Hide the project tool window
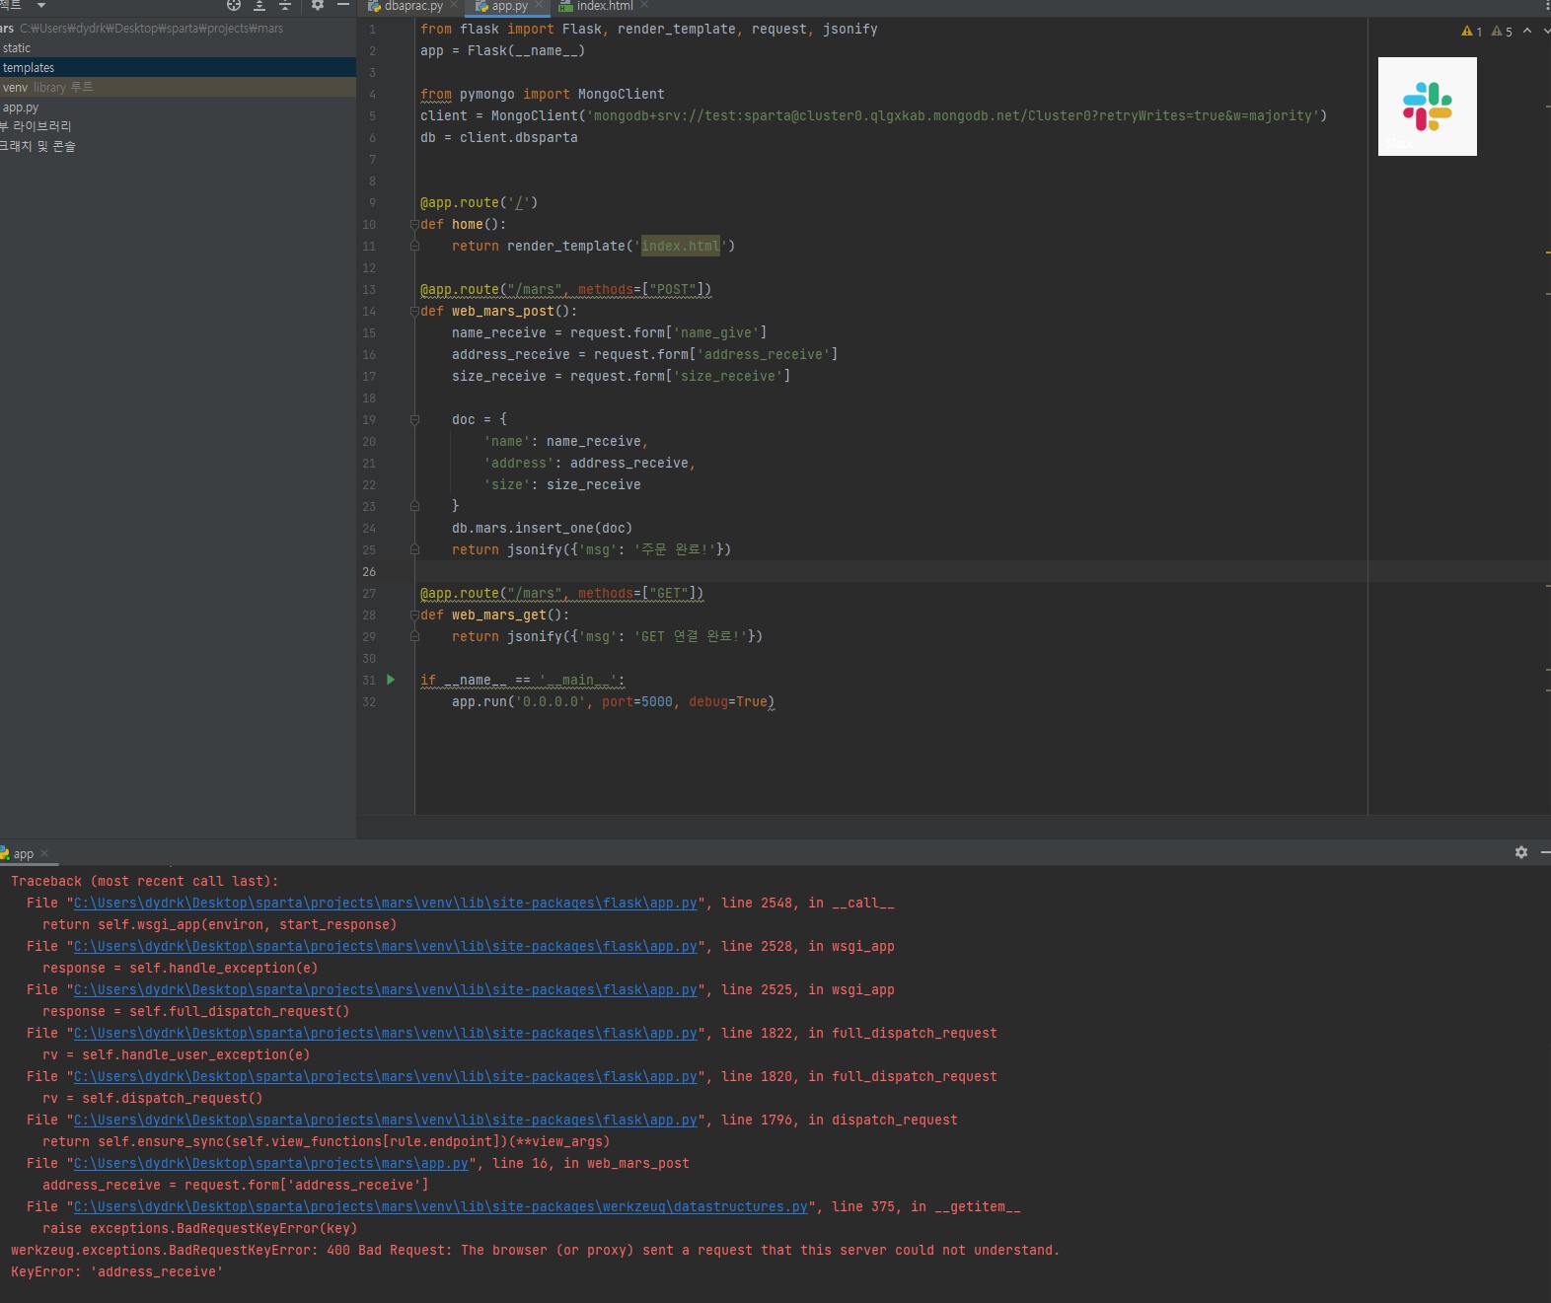The image size is (1551, 1303). coord(343,6)
